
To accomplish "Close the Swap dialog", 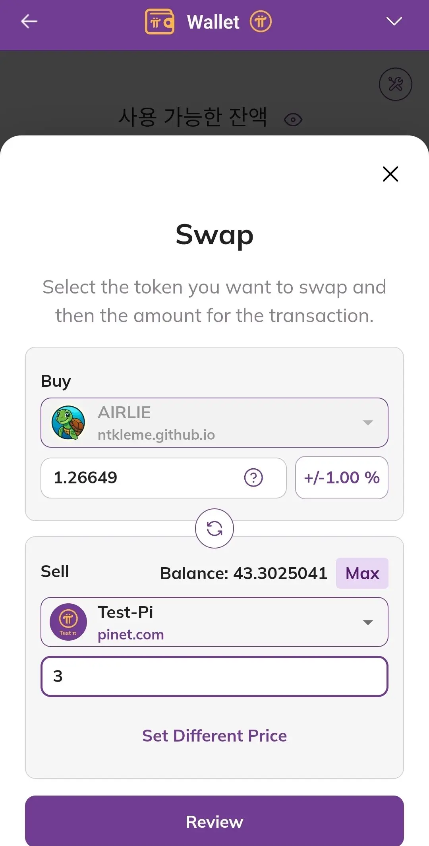I will pyautogui.click(x=390, y=174).
